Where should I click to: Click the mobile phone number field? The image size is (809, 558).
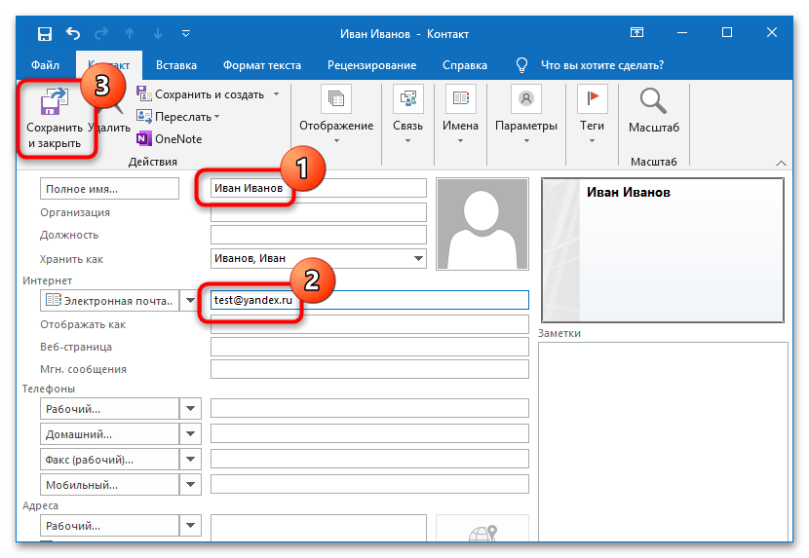point(369,484)
